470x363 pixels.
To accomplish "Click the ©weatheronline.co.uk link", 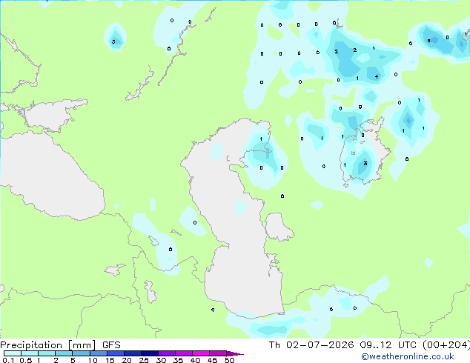I will (408, 356).
